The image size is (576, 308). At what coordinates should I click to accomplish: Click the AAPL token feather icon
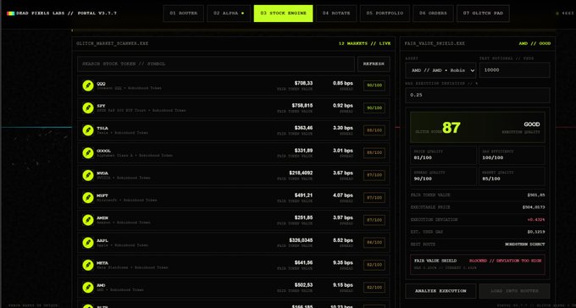[x=88, y=243]
